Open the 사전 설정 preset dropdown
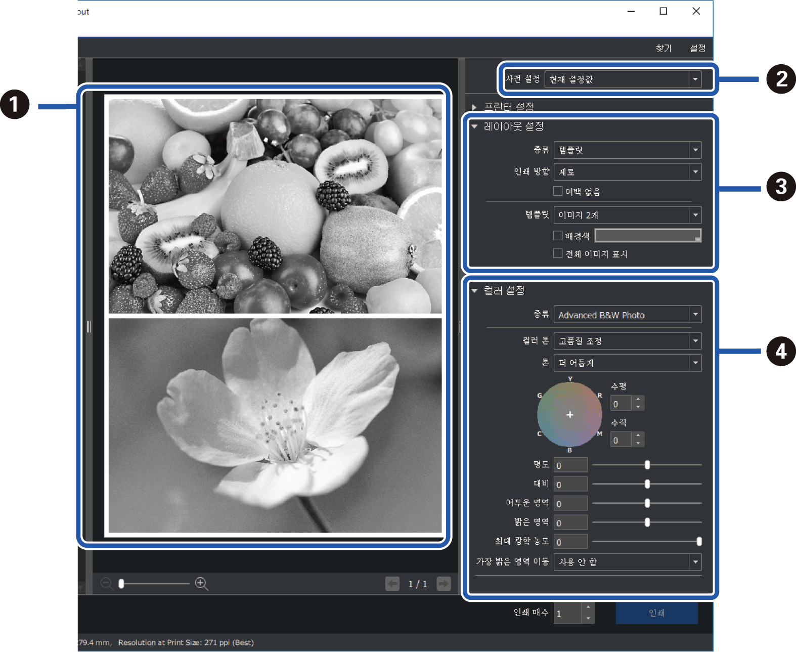The image size is (796, 652). click(x=695, y=79)
